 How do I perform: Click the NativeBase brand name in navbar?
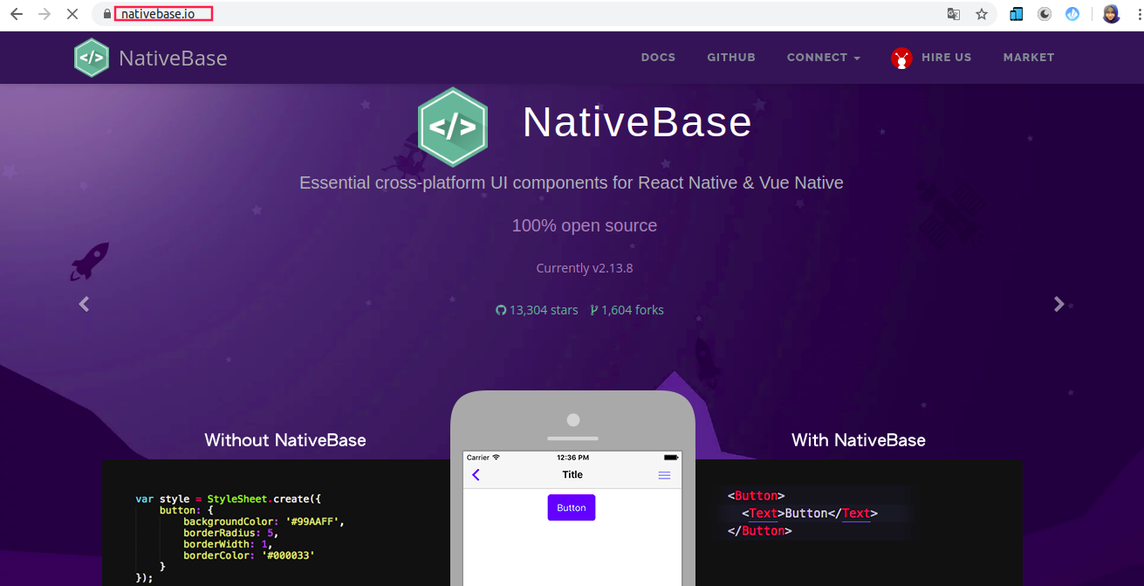click(x=173, y=59)
